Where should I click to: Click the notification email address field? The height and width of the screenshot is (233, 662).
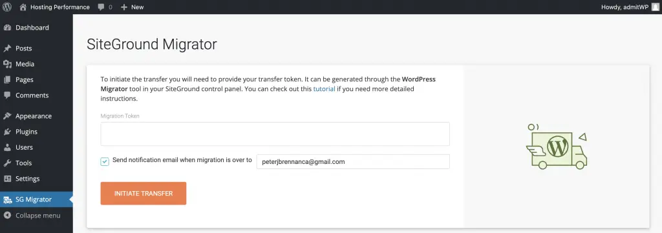coord(353,161)
